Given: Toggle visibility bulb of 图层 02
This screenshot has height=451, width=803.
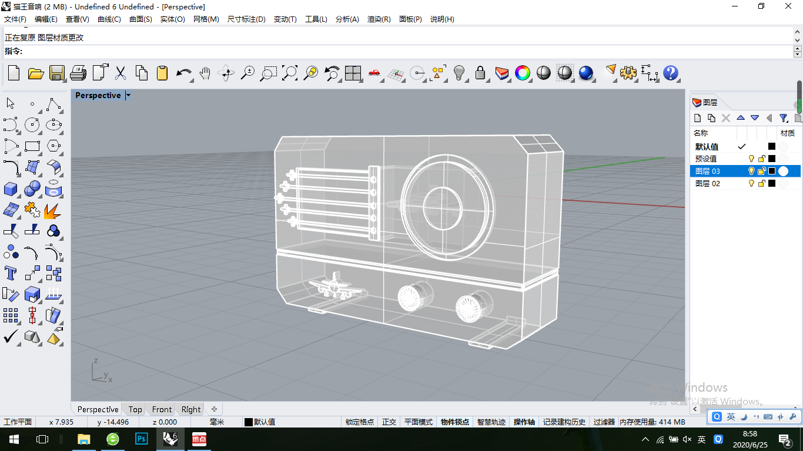Looking at the screenshot, I should point(751,183).
